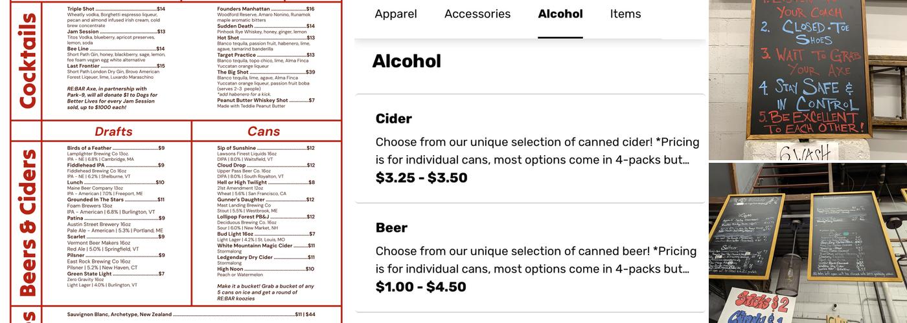Click the Birds of a Feather draft
The width and height of the screenshot is (907, 323).
coord(89,148)
